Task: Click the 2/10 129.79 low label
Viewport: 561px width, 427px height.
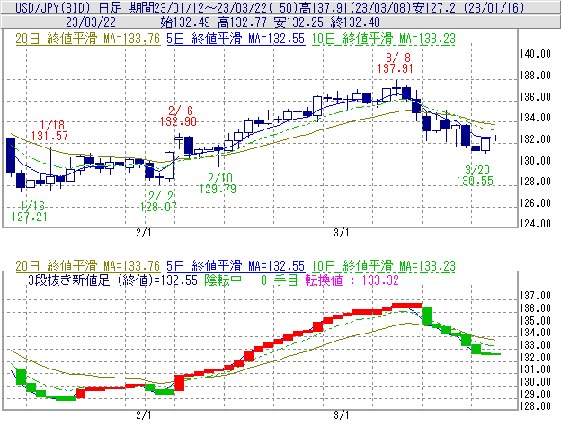Action: click(218, 183)
